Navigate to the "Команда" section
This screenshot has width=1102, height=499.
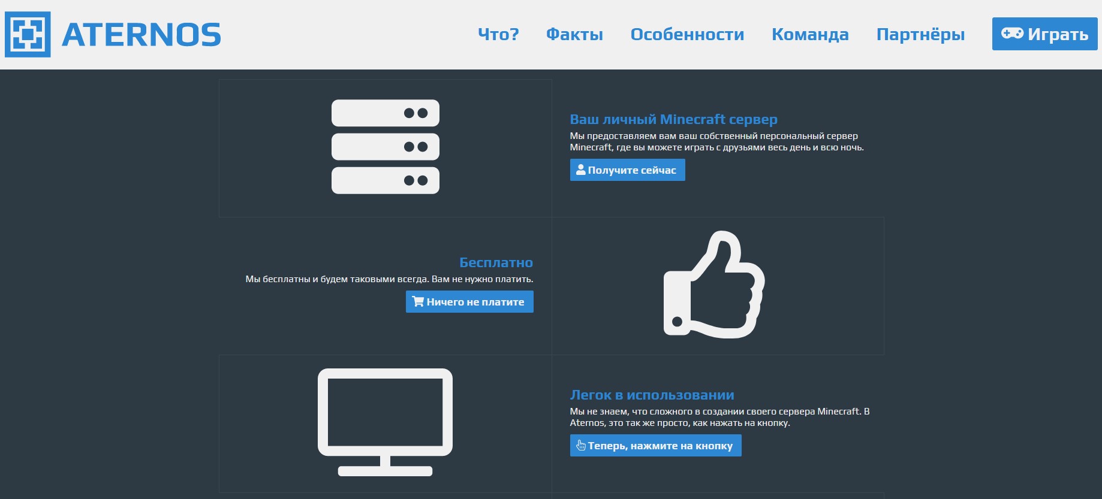tap(810, 34)
